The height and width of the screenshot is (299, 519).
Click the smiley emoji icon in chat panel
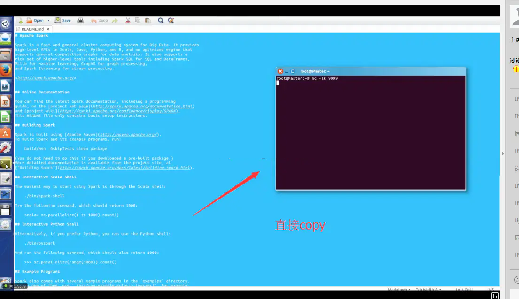coord(516,279)
